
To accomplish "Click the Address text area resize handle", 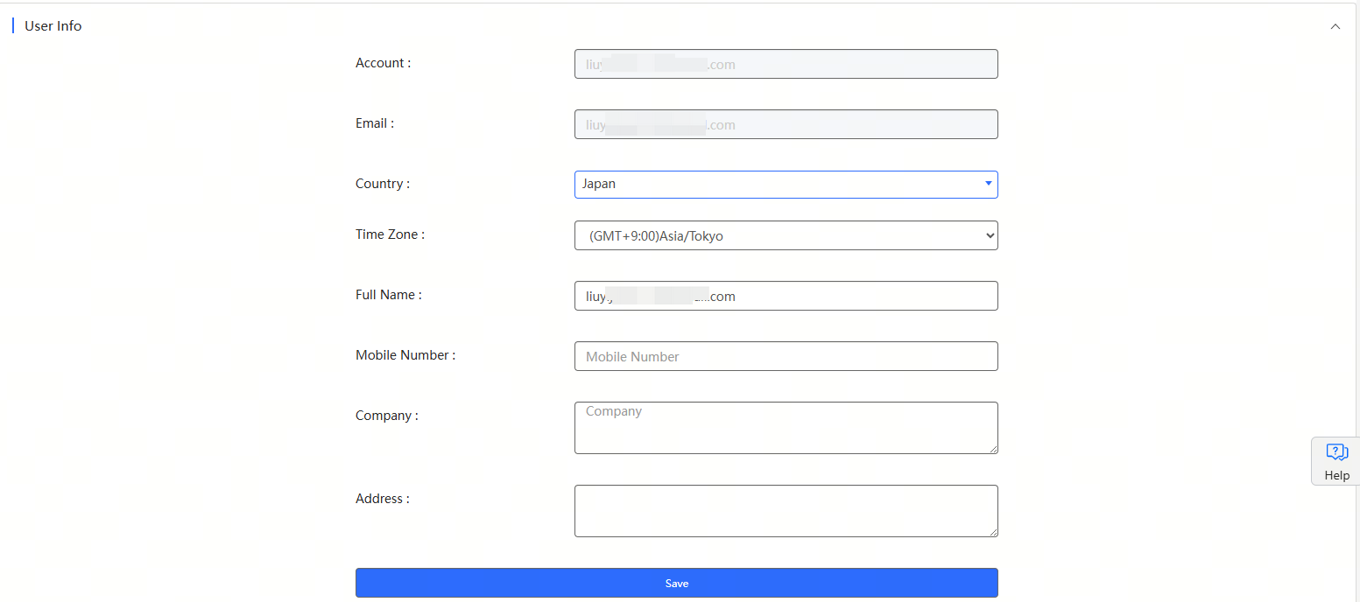I will coord(993,532).
